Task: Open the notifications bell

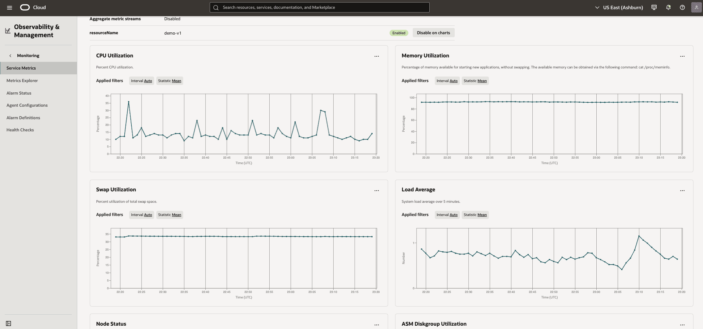Action: [x=668, y=7]
